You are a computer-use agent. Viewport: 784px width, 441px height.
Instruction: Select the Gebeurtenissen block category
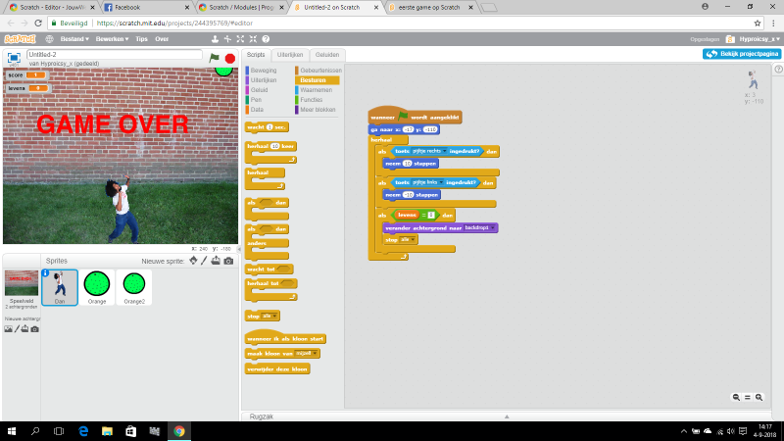318,71
